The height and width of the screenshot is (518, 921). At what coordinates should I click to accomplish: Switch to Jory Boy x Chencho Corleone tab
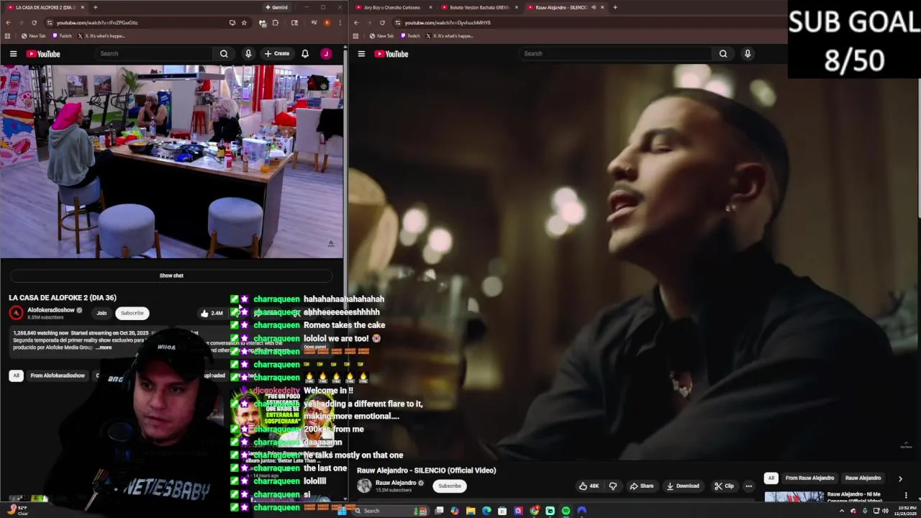[x=391, y=7]
